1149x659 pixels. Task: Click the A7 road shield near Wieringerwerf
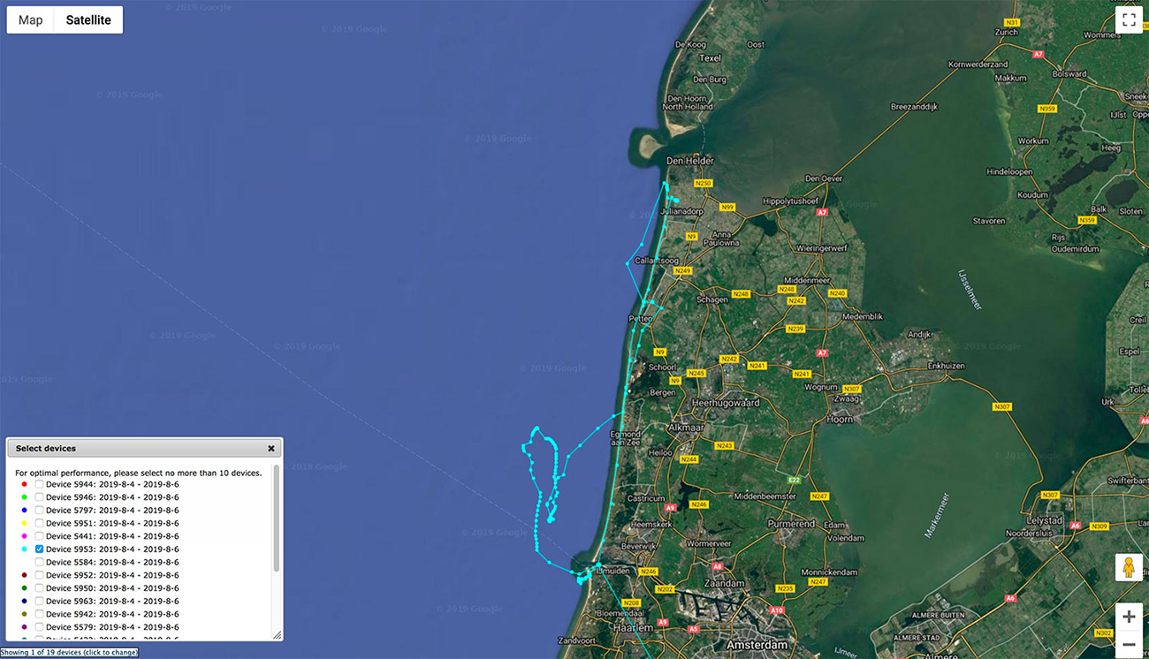click(x=822, y=213)
